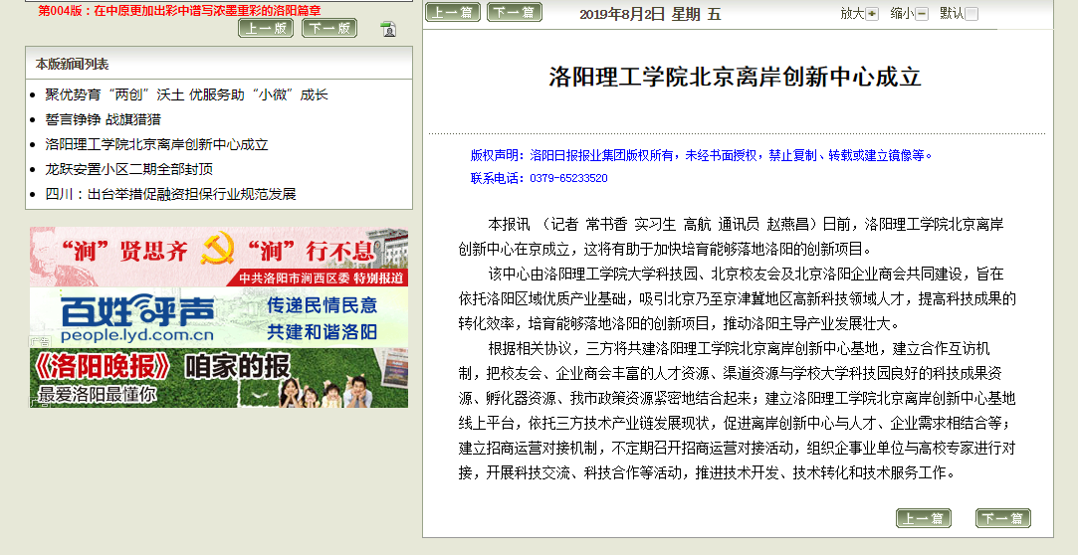Click top 上一篇 previous article button
The width and height of the screenshot is (1078, 555).
(452, 12)
